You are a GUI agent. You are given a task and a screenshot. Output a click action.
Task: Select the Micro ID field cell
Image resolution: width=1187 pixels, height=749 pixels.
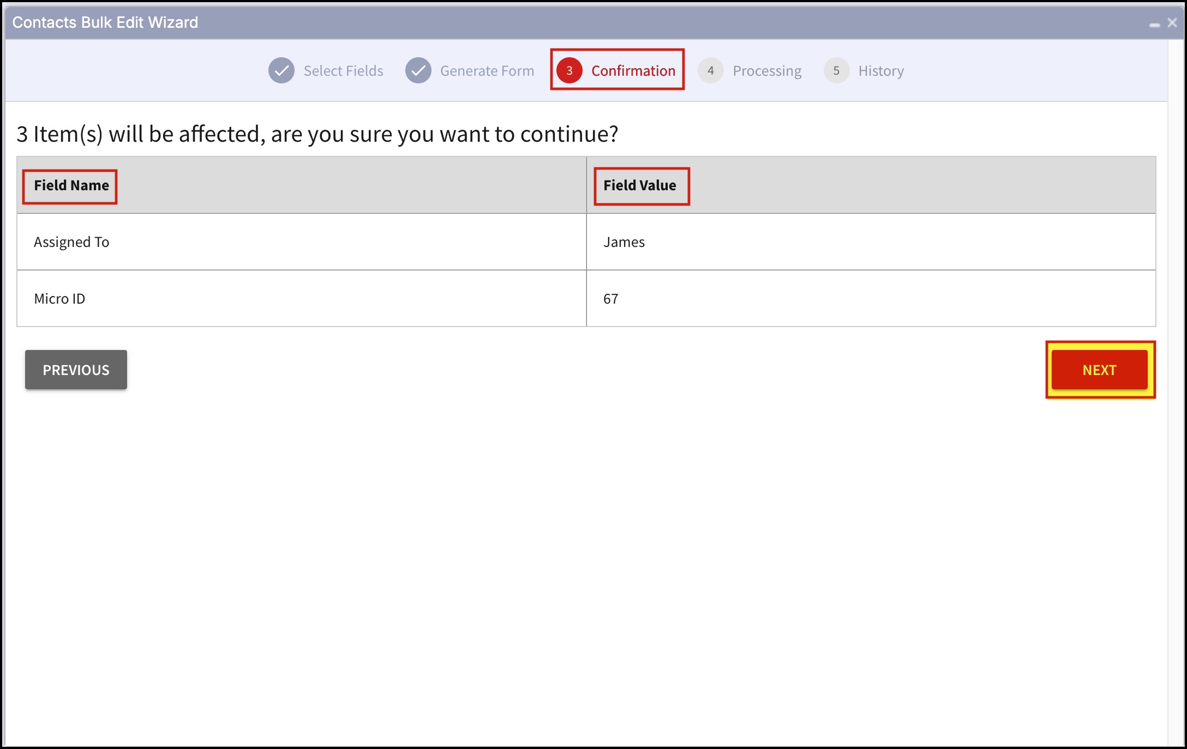coord(59,299)
